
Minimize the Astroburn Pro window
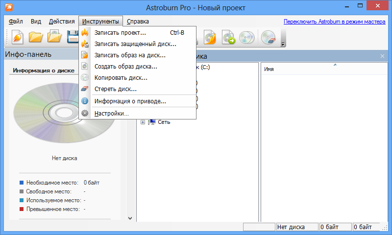(347, 6)
